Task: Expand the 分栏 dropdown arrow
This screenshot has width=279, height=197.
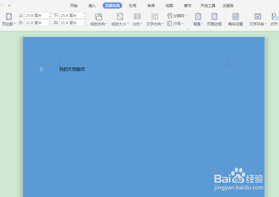Action: tap(141, 24)
